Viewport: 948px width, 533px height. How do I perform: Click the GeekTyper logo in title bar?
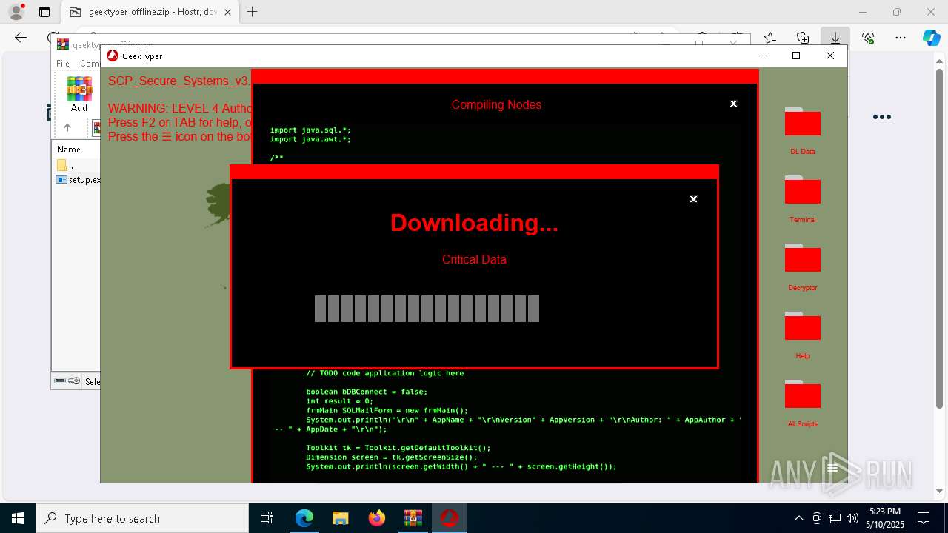click(113, 56)
